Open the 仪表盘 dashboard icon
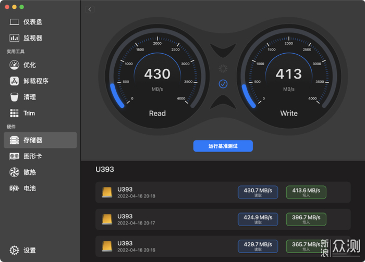Image resolution: width=365 pixels, height=262 pixels. click(14, 22)
